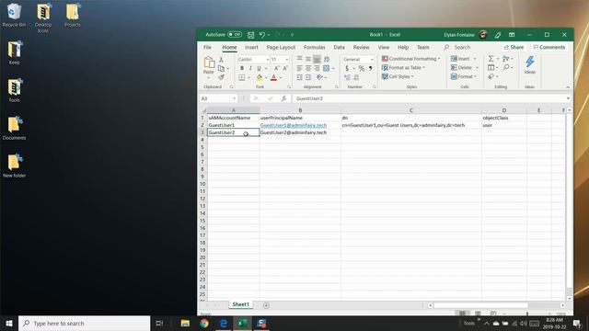The width and height of the screenshot is (589, 331).
Task: Decrease indent
Action: 299,77
